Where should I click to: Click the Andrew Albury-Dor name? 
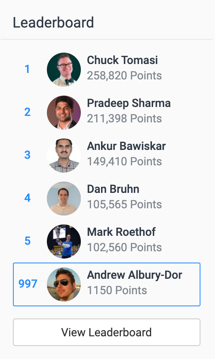[x=135, y=275]
